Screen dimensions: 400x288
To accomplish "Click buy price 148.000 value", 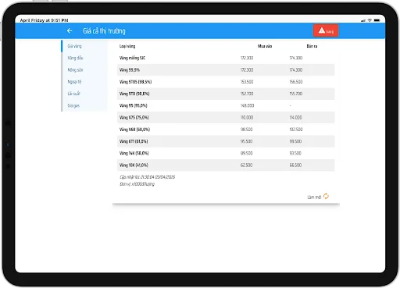I will (x=247, y=105).
